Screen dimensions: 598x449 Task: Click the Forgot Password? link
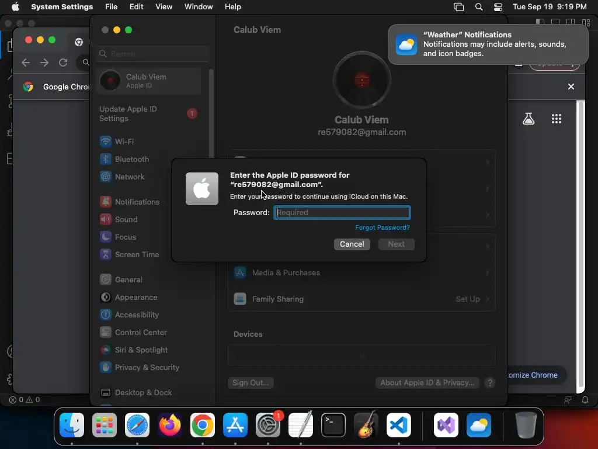click(382, 227)
